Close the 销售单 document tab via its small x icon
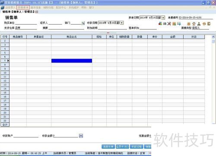The width and height of the screenshot is (216, 156). pos(37,12)
